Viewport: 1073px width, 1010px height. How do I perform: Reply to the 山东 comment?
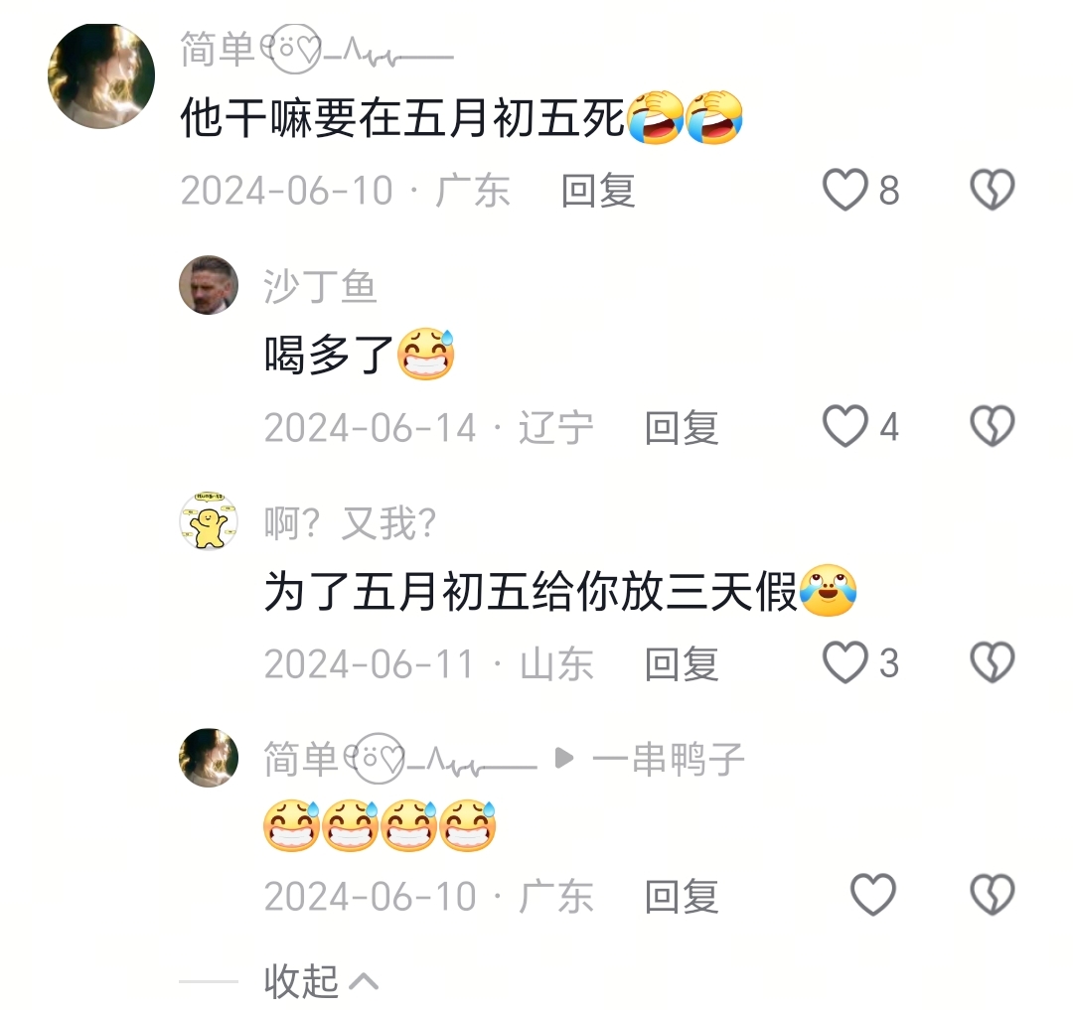pyautogui.click(x=682, y=663)
